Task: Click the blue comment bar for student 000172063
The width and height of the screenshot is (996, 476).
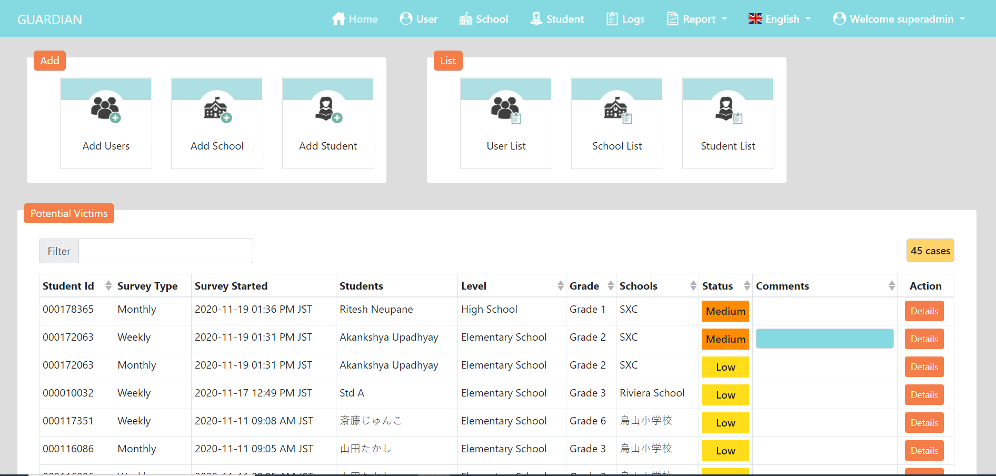Action: coord(824,339)
